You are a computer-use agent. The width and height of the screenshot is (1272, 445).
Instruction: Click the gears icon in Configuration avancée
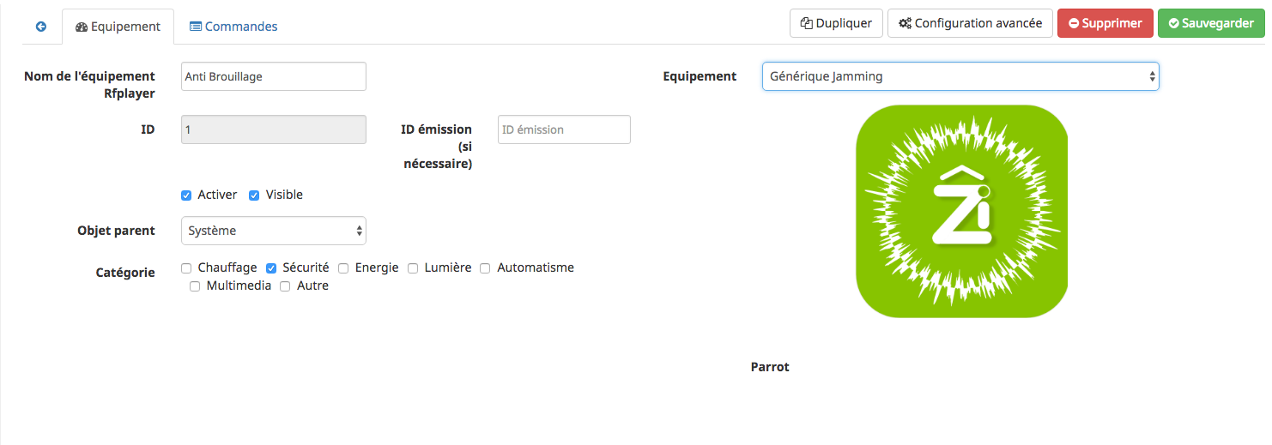(x=905, y=23)
